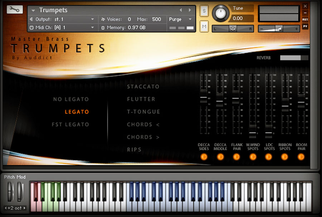Select RIPS articulation

134,149
